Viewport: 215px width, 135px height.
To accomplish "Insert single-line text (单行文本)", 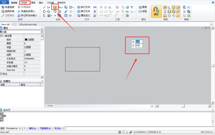I will coord(84,11).
